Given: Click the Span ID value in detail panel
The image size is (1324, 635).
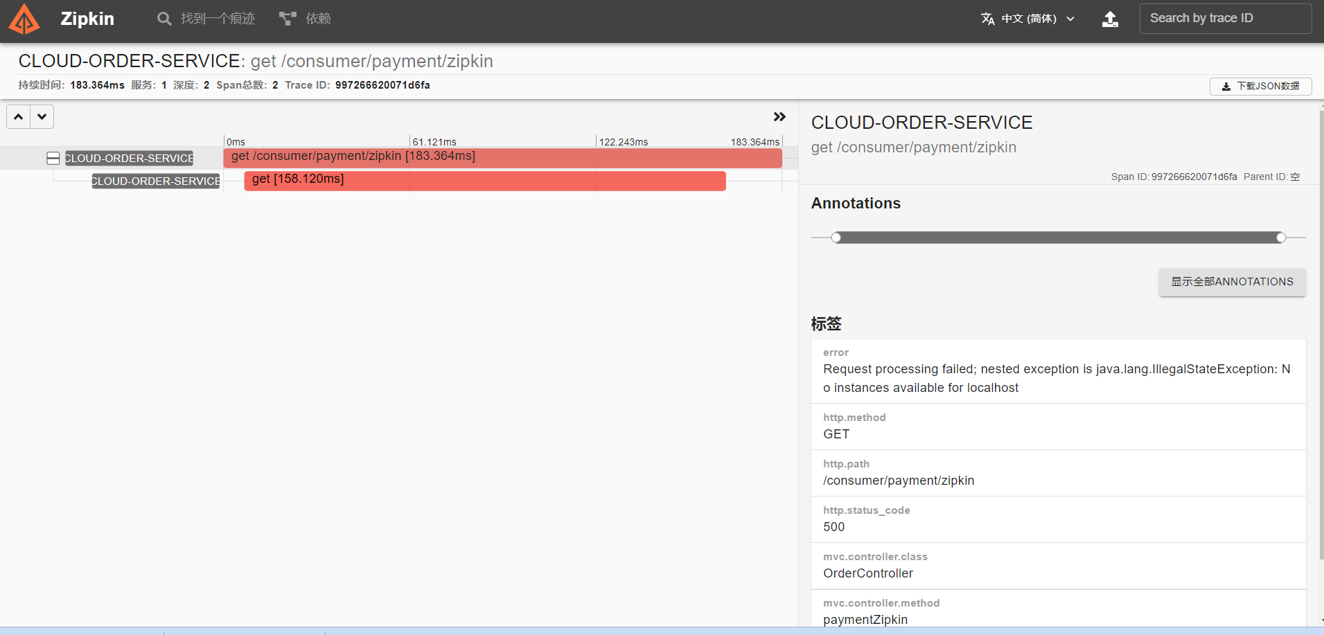Looking at the screenshot, I should (x=1194, y=177).
